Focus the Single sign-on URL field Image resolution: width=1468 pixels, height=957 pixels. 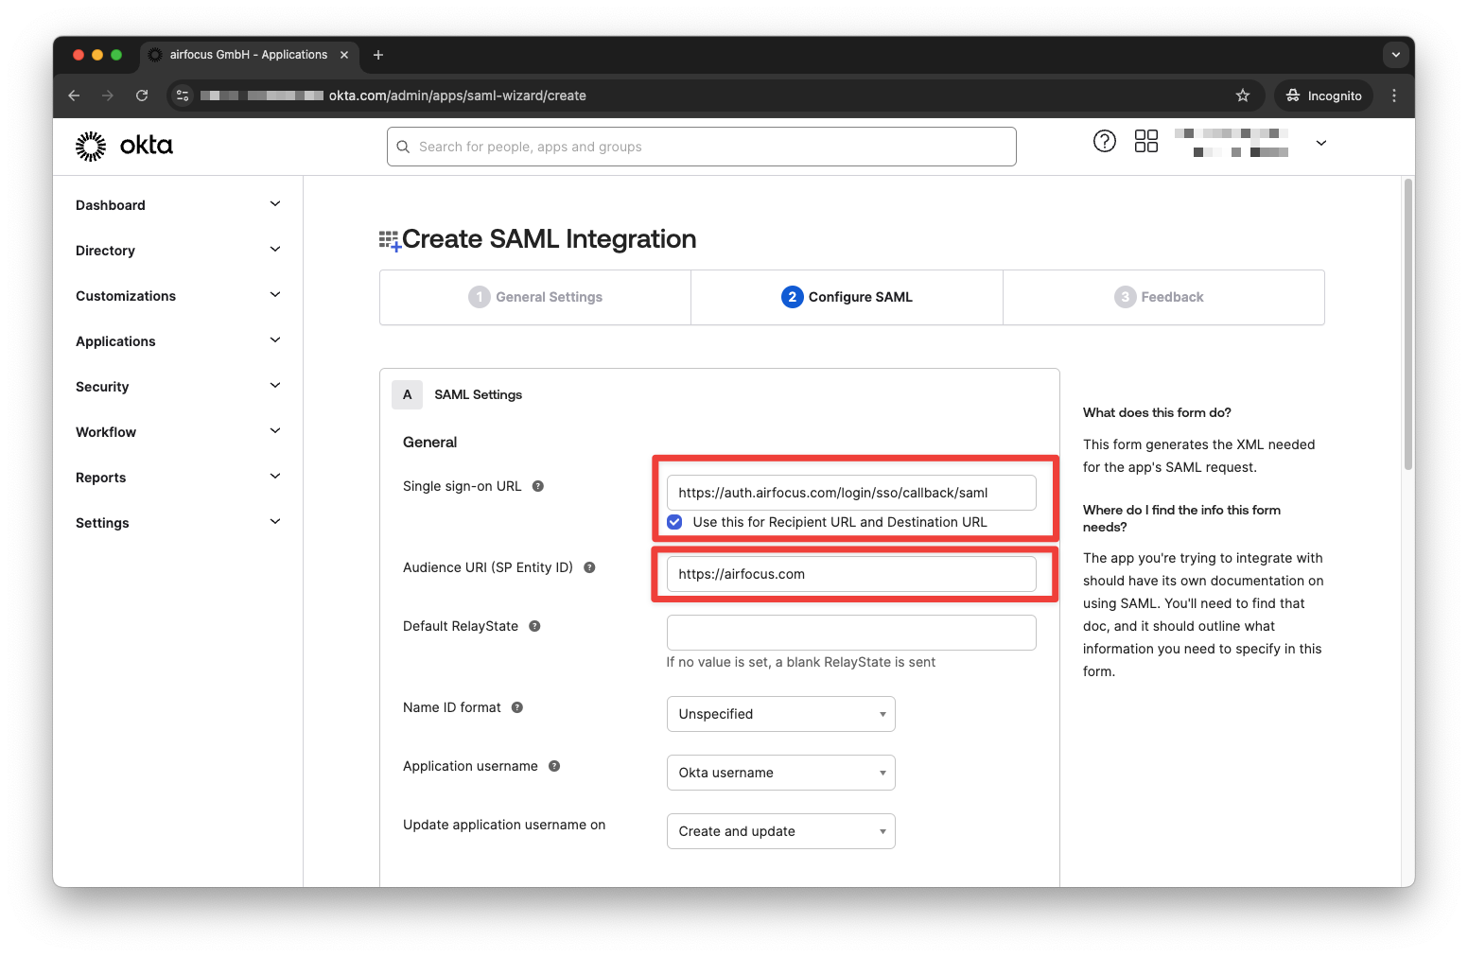pyautogui.click(x=851, y=493)
